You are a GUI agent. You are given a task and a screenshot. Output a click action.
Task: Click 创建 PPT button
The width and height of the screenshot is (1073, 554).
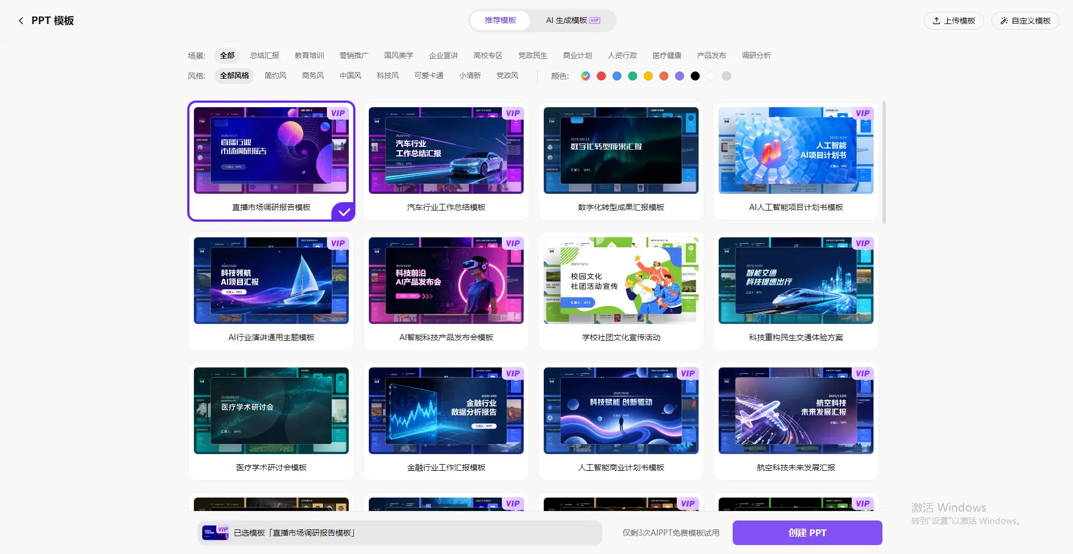[807, 533]
